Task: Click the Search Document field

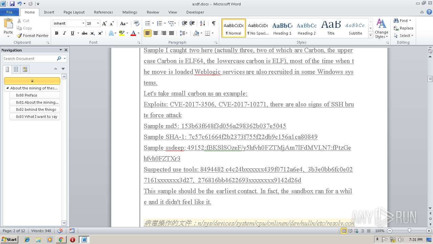Action: [30, 59]
